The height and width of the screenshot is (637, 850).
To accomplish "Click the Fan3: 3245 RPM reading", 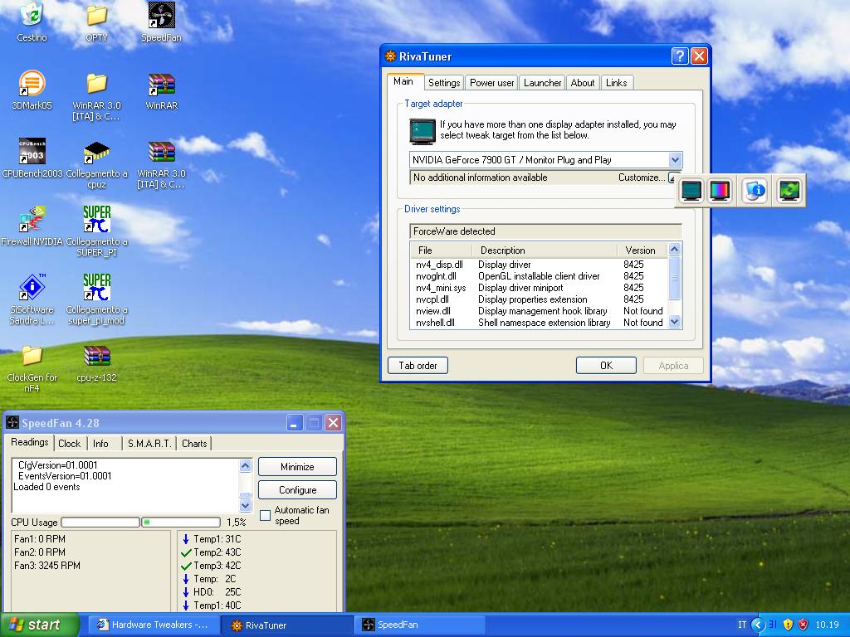I will (47, 566).
